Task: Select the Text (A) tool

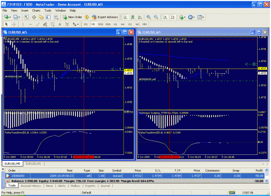Action: pyautogui.click(x=60, y=24)
